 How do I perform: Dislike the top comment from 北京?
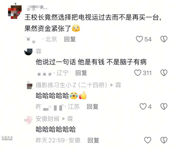point(164,39)
